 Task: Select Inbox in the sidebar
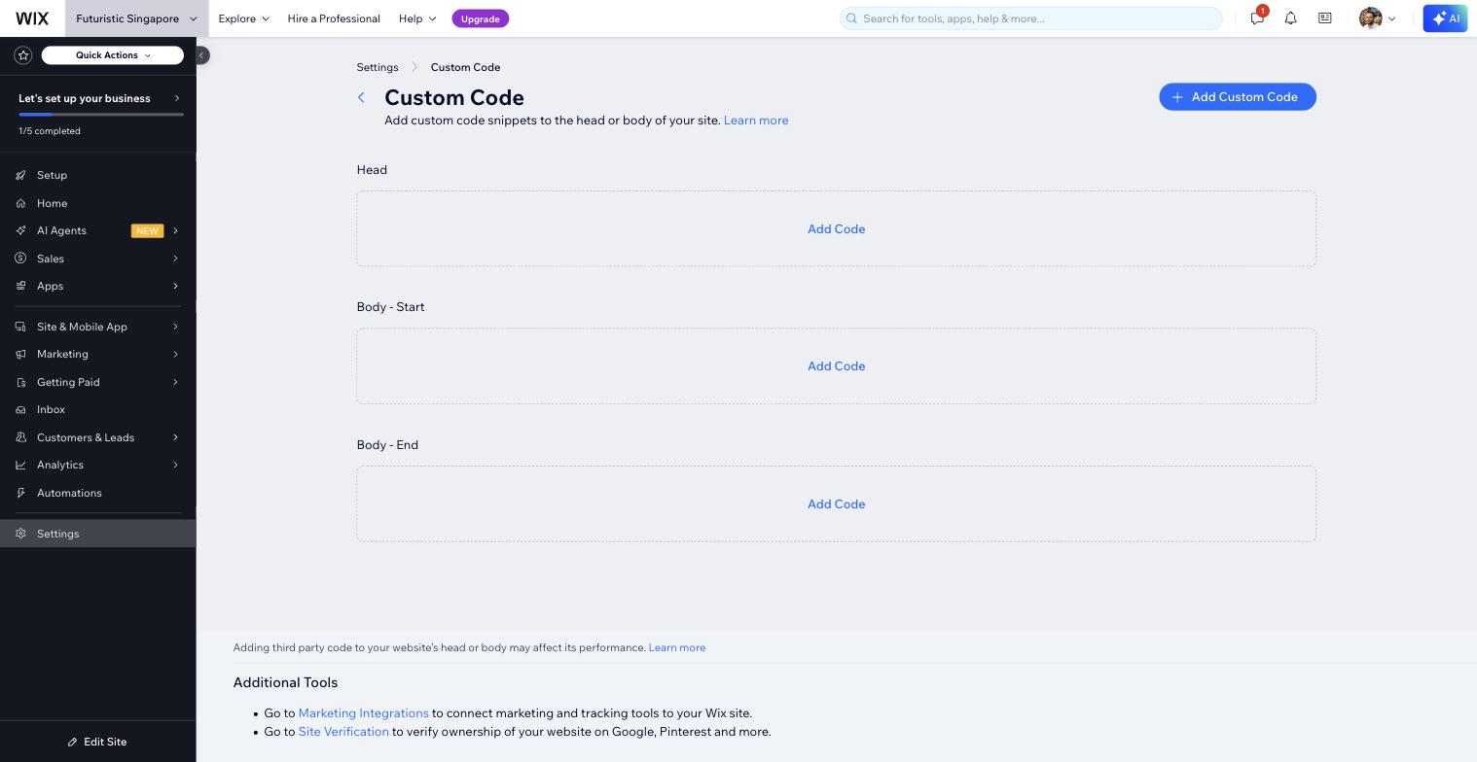[x=97, y=409]
